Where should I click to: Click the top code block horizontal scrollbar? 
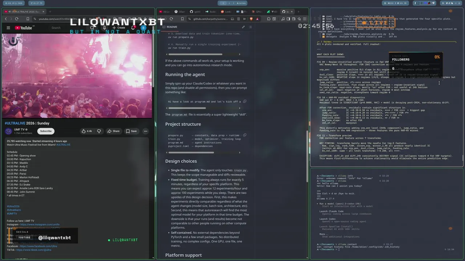pos(195,54)
